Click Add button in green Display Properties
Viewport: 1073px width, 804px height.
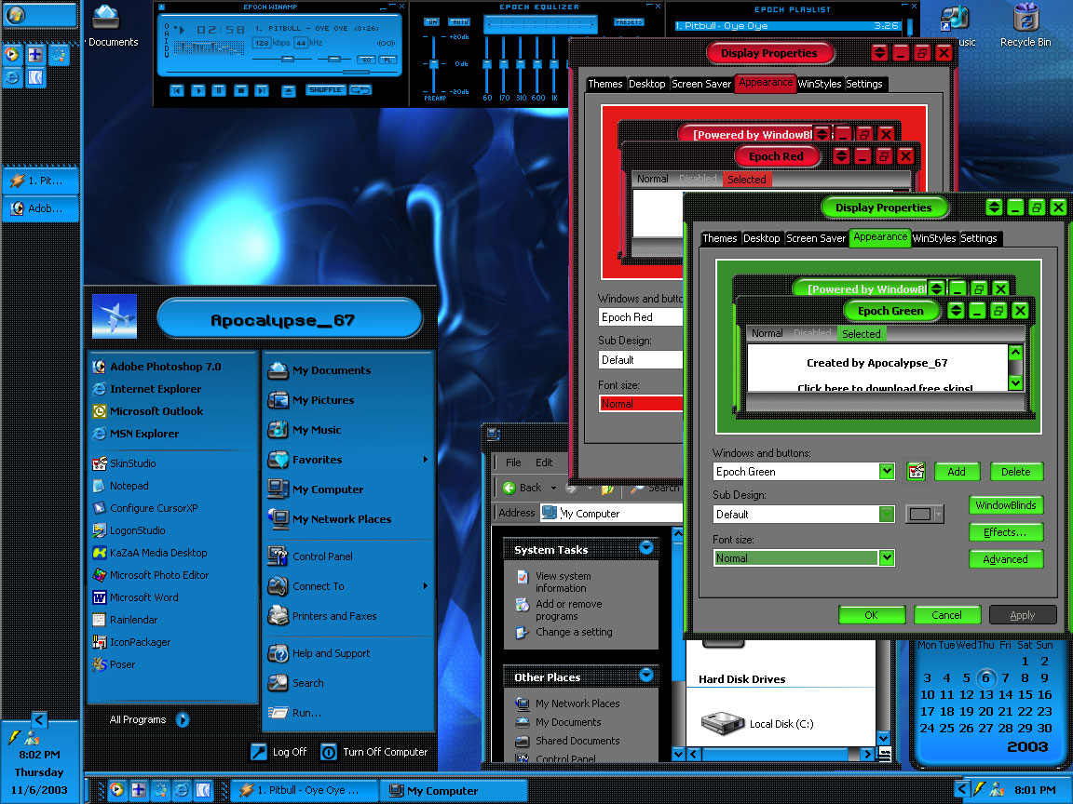956,472
